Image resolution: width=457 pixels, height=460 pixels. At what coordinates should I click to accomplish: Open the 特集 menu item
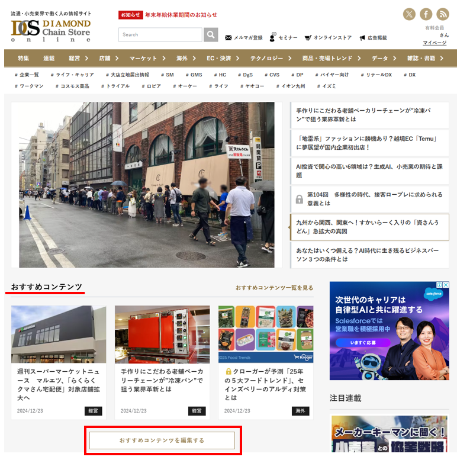coord(23,58)
